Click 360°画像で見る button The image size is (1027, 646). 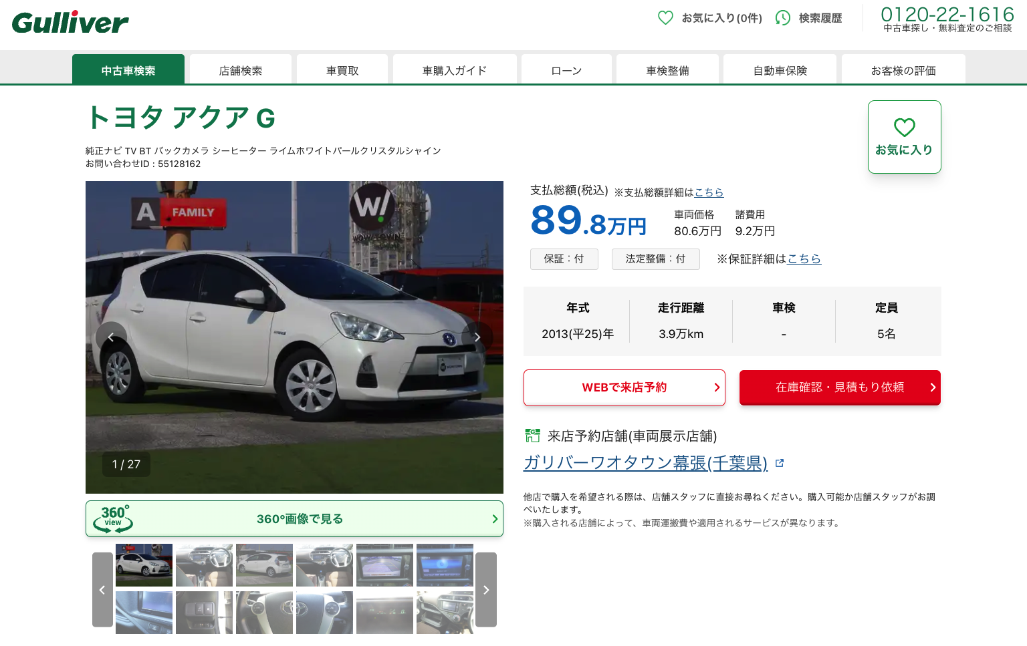(x=294, y=519)
